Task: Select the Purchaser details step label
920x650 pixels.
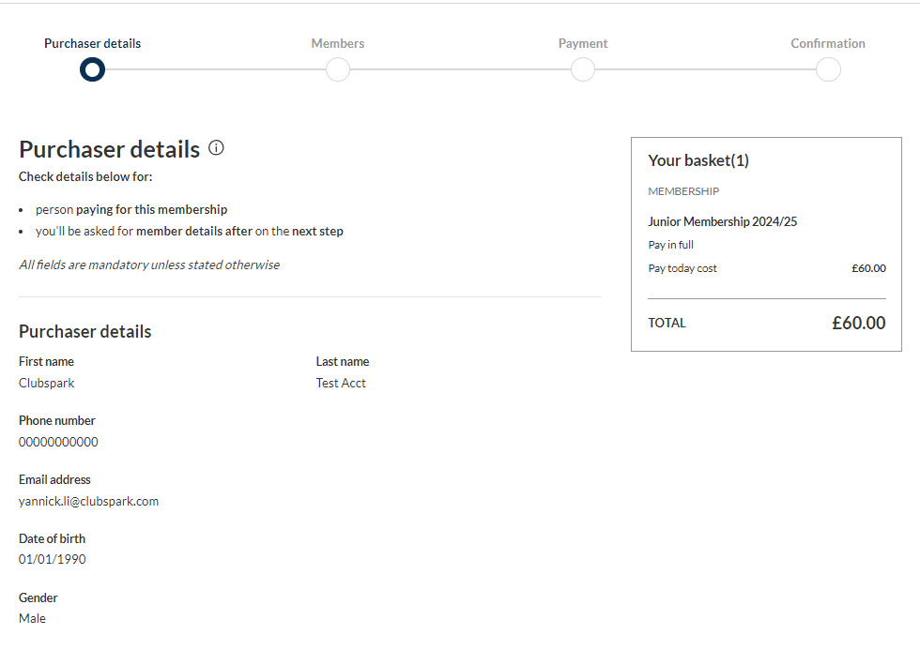Action: [x=93, y=43]
